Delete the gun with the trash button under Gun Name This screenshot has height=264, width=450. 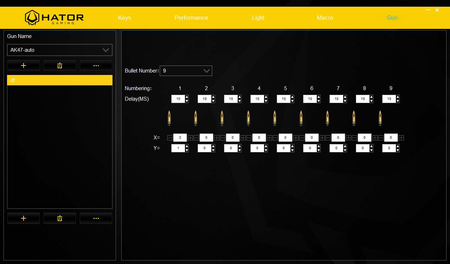coord(60,65)
